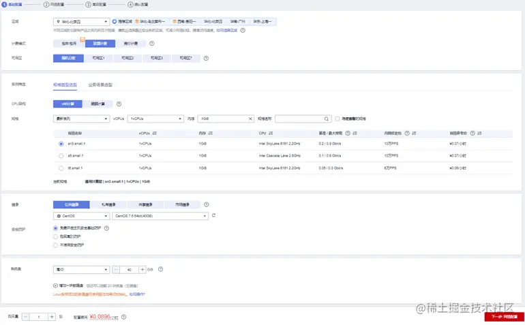
Task: Select spot pricing billing mode
Action: (x=131, y=44)
